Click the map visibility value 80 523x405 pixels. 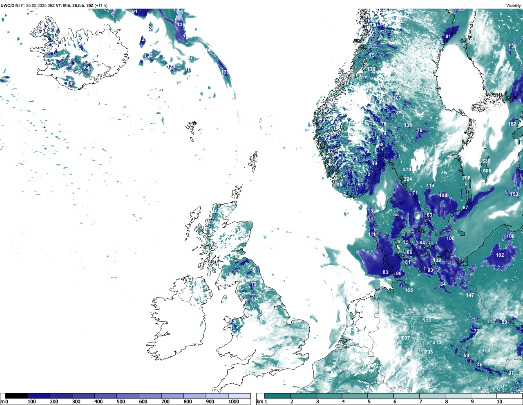point(399,273)
